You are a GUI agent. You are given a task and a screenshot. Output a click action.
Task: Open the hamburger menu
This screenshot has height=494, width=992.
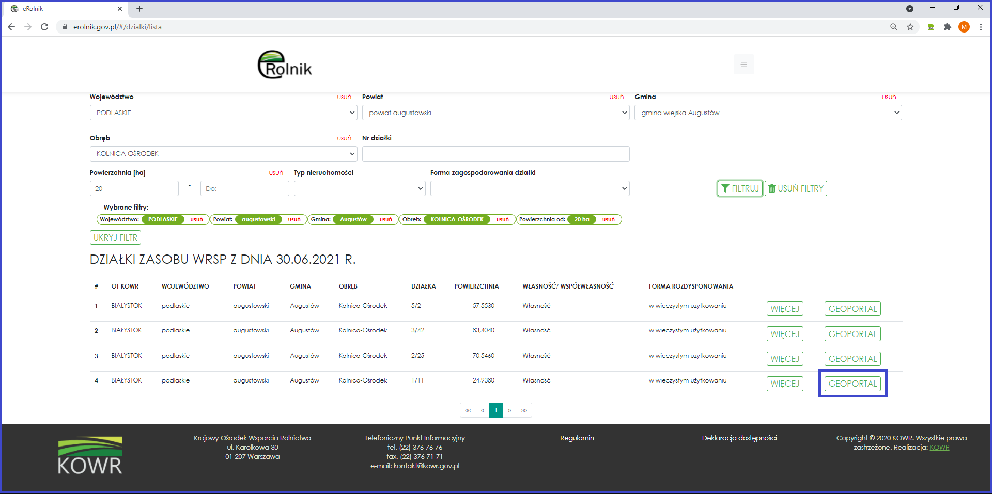coord(743,65)
